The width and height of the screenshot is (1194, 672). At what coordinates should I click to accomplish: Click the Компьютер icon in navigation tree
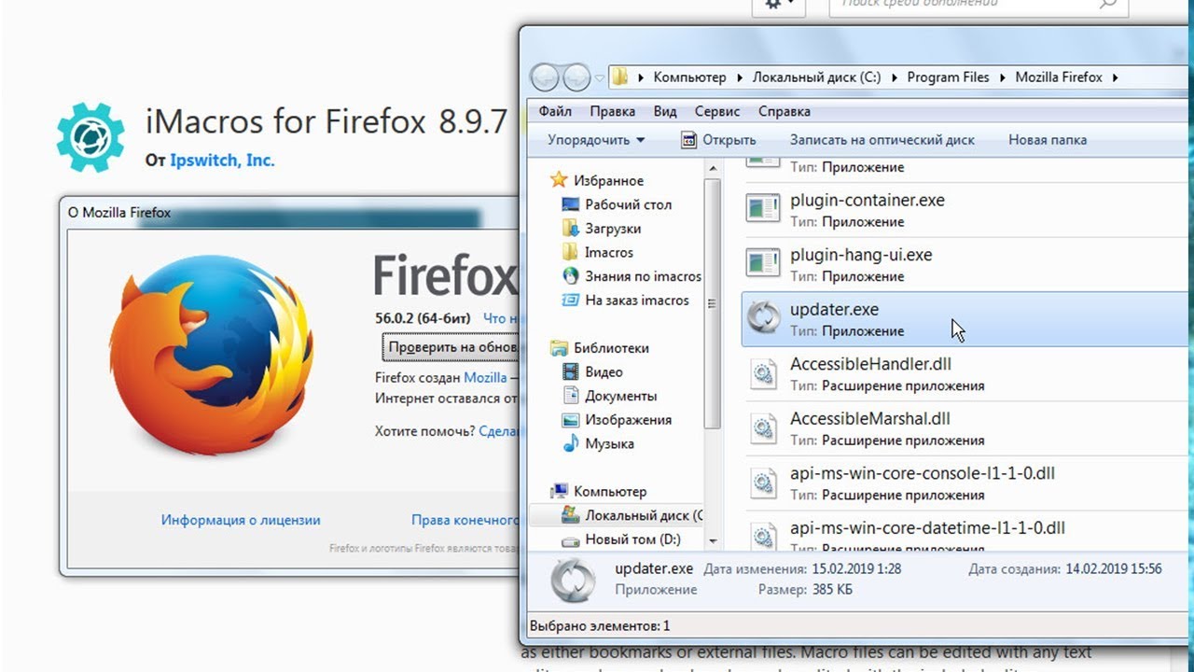coord(559,491)
